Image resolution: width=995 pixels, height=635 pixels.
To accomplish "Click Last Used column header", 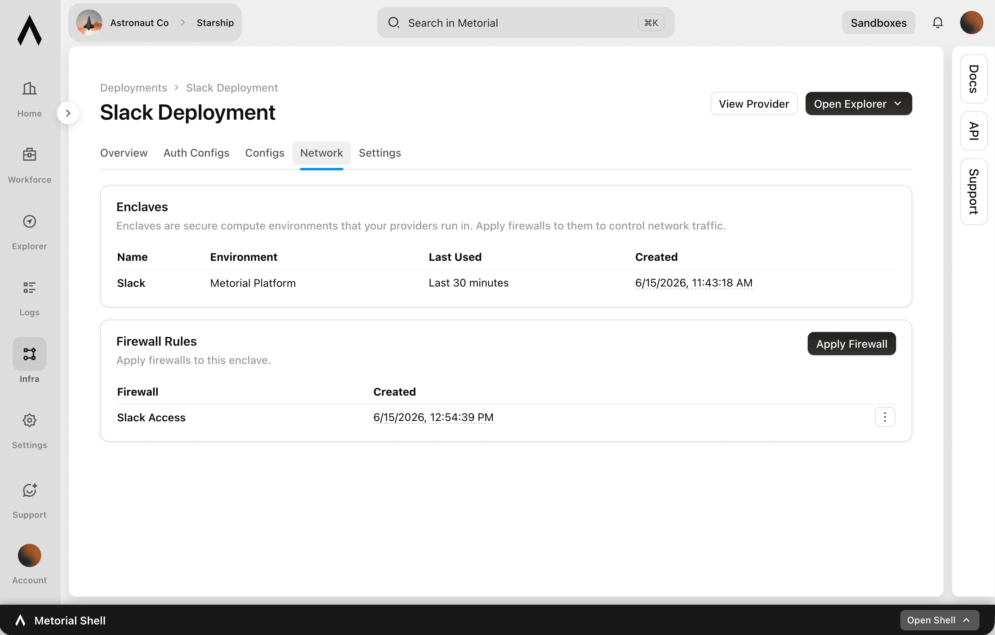I will pos(455,257).
